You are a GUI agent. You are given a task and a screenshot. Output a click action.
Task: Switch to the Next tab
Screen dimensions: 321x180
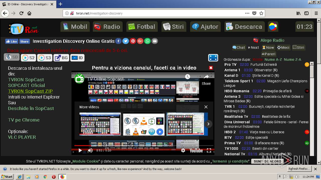point(253,47)
